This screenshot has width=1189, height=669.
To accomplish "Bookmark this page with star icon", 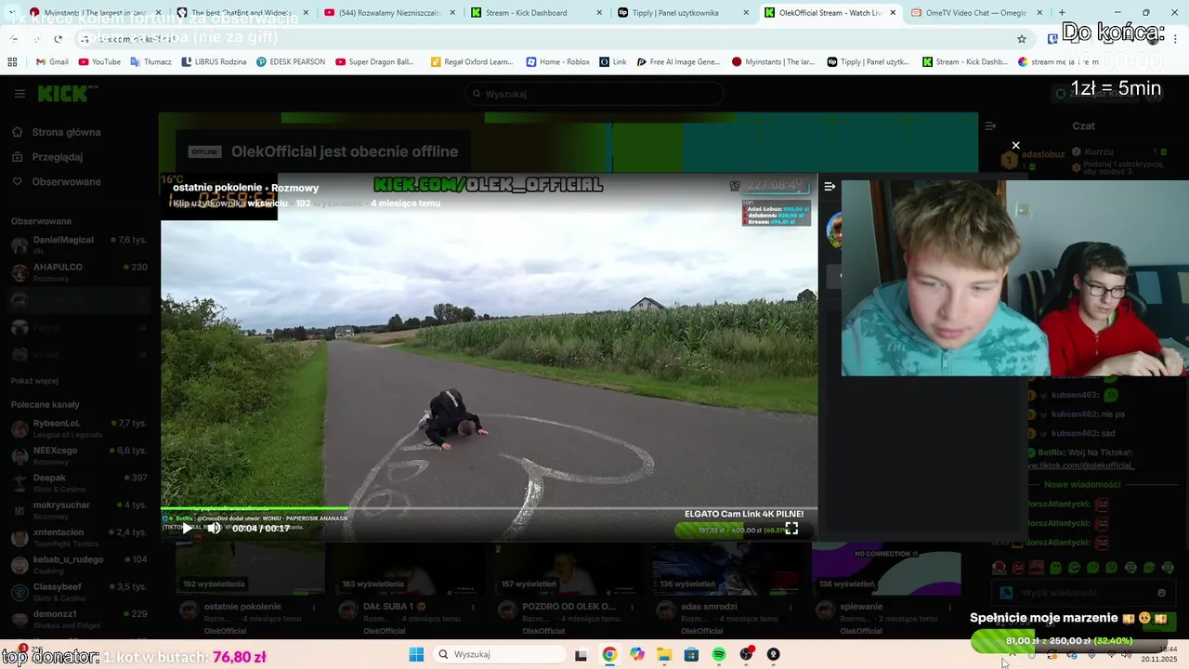I will pos(1022,39).
